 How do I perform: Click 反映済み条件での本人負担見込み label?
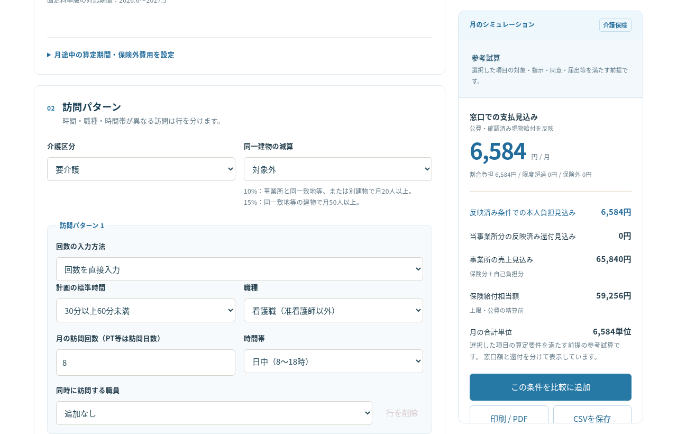523,212
